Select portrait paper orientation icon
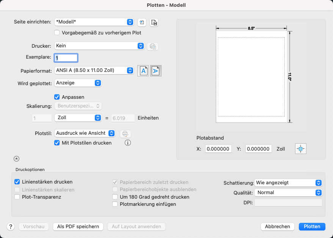Viewport: 333px width, 238px height. [144, 71]
